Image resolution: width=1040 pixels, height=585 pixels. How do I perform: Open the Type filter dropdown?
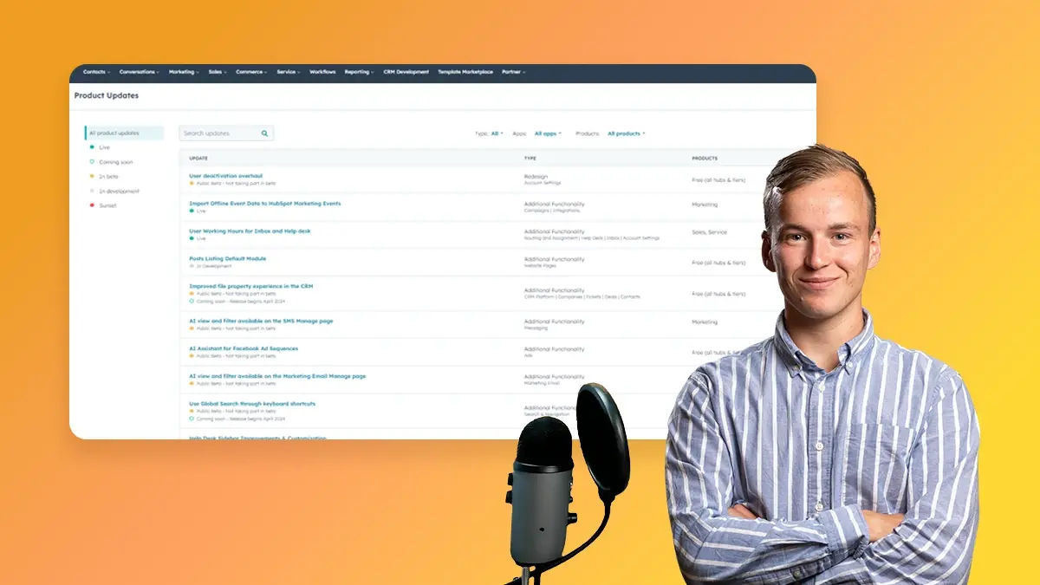tap(497, 133)
